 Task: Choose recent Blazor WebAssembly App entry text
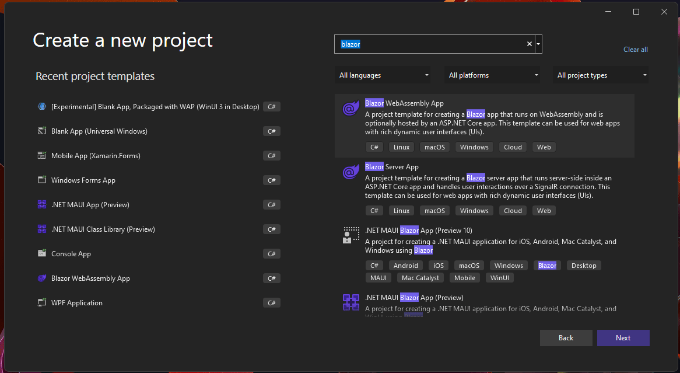[x=90, y=278]
